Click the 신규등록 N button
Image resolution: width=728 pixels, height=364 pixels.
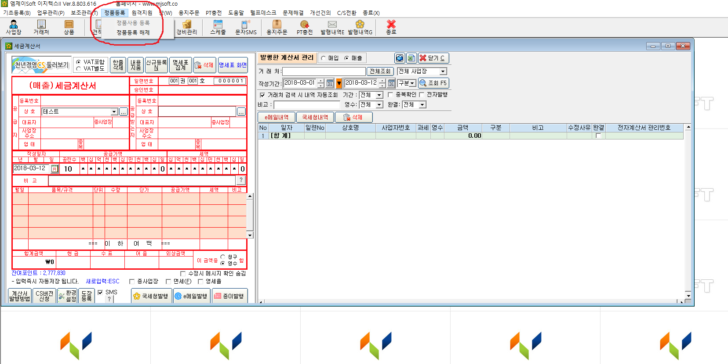156,65
